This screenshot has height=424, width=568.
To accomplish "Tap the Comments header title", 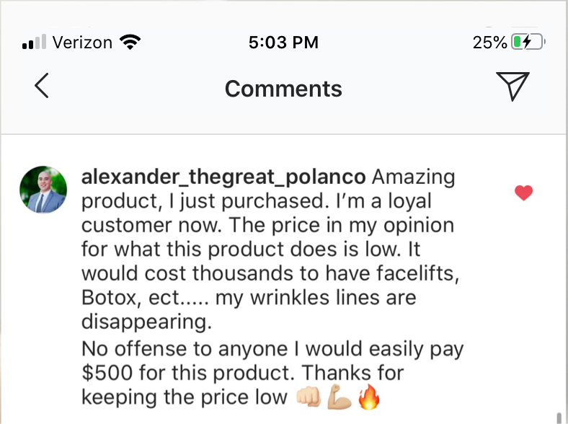I will (x=283, y=89).
